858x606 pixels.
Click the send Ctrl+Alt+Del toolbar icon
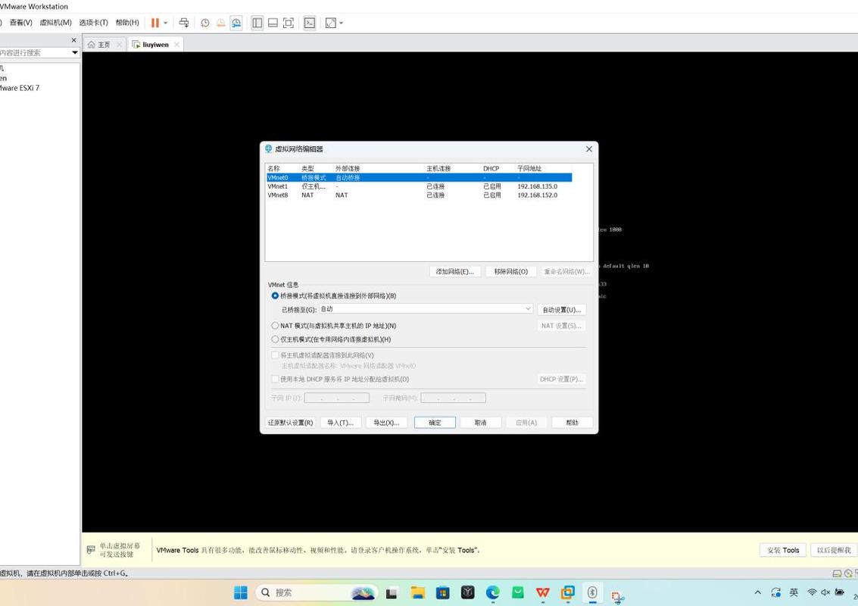(x=184, y=23)
